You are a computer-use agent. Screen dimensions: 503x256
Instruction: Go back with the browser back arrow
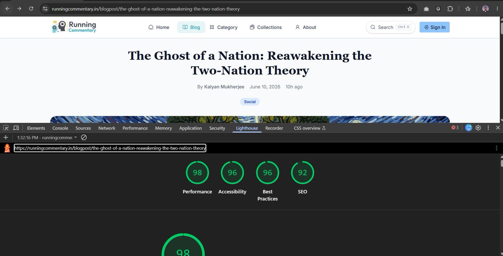(7, 8)
